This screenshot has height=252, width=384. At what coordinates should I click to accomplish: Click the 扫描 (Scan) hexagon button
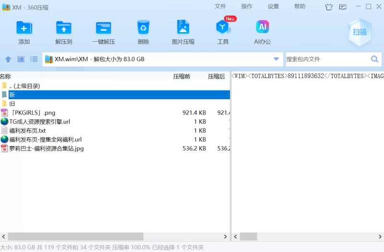point(360,32)
